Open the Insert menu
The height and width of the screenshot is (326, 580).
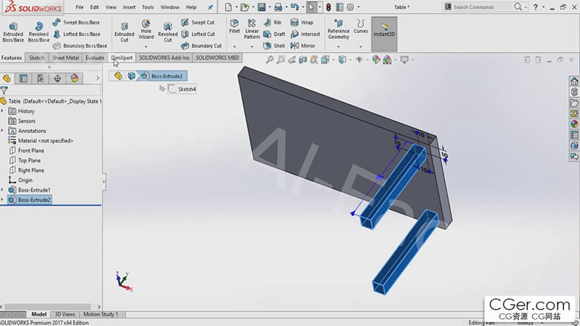(129, 7)
